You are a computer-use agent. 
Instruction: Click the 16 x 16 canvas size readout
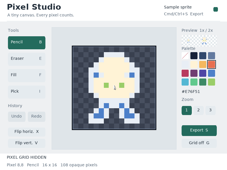pos(49,165)
